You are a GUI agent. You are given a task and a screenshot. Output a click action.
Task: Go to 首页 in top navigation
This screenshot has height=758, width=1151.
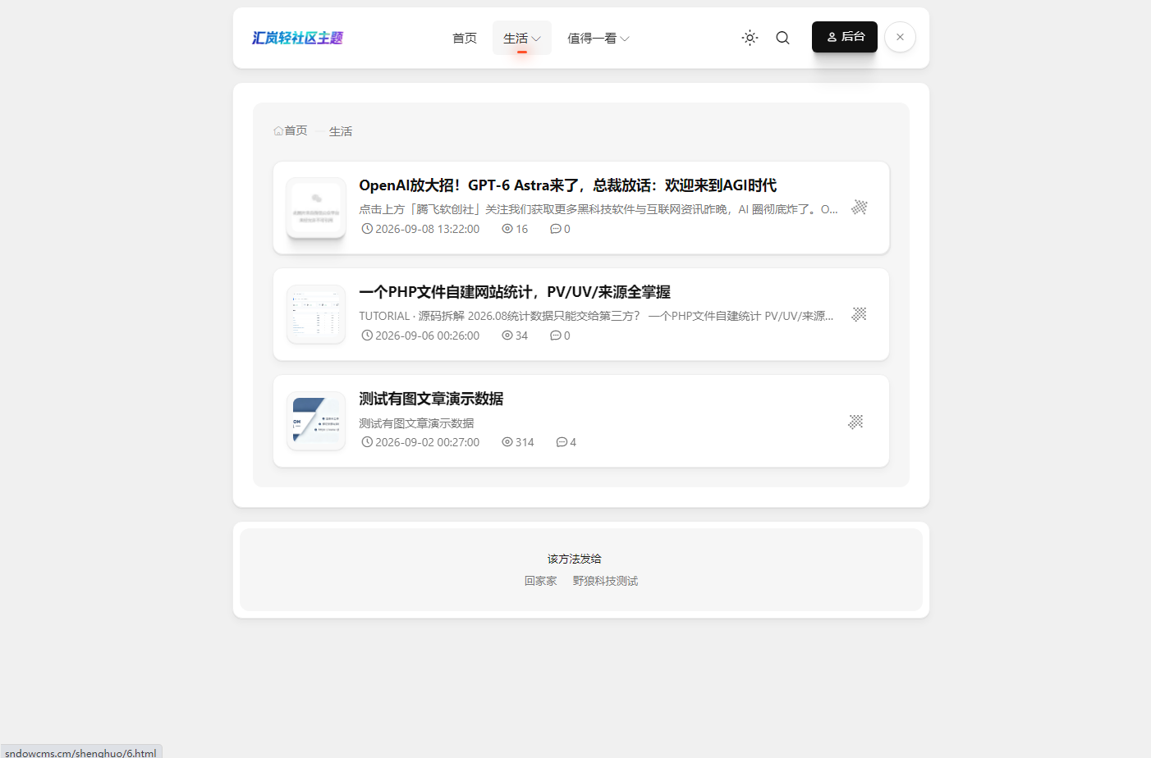tap(465, 39)
